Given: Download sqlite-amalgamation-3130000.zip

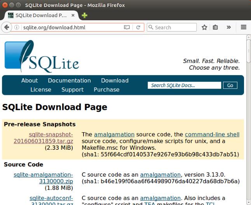Looking at the screenshot, I should 44,178.
